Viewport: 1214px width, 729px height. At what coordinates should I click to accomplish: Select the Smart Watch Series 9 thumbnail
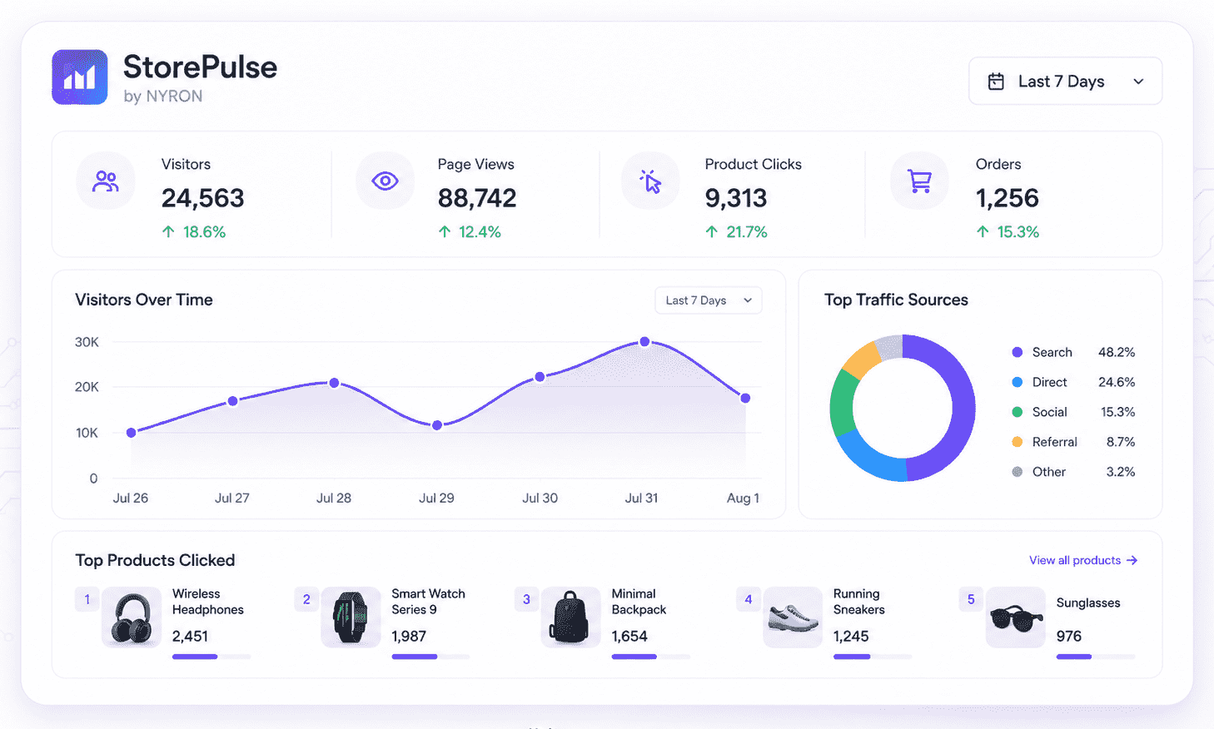(x=351, y=617)
